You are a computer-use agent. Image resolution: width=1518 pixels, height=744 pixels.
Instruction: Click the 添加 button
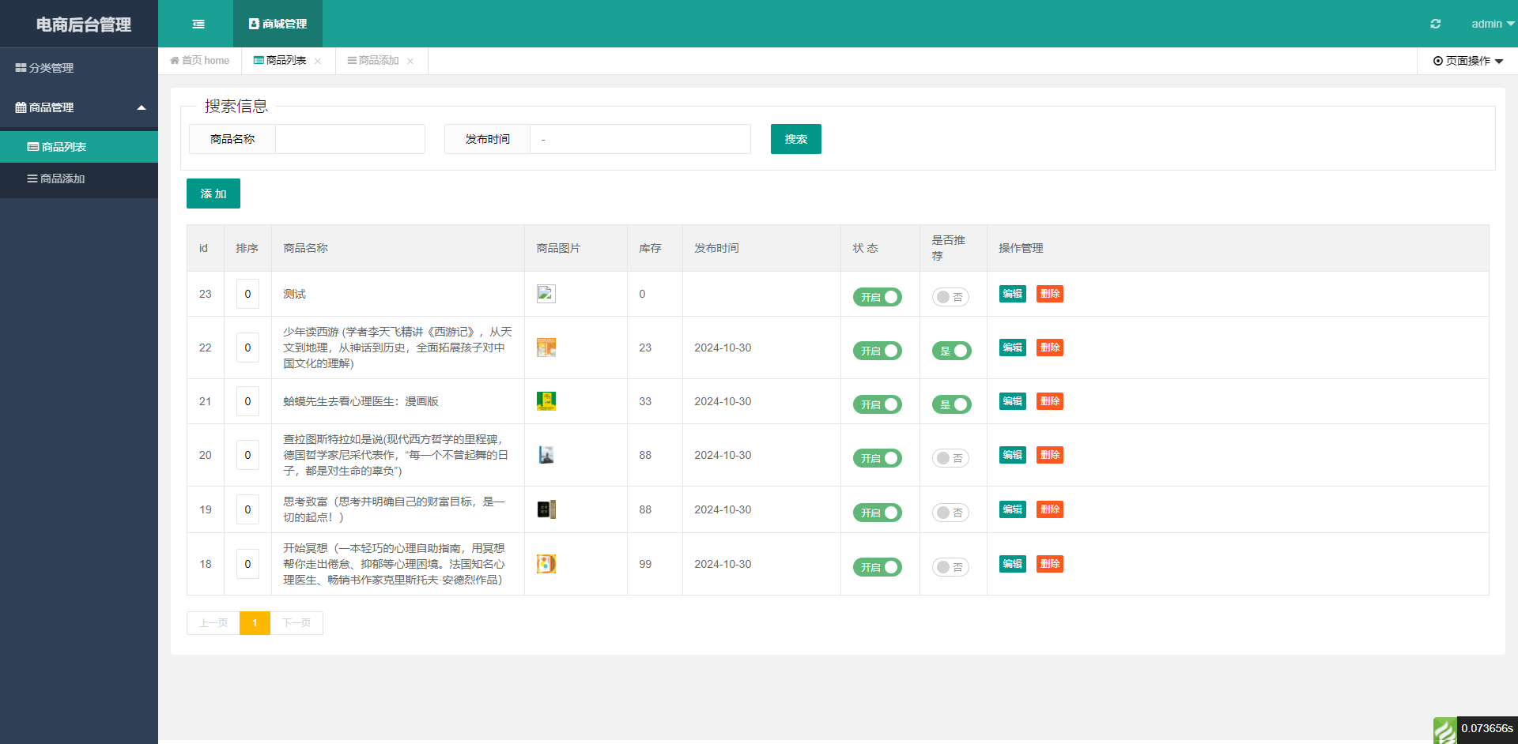coord(213,194)
